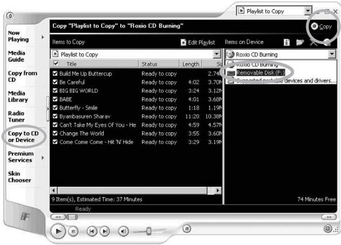The image size is (341, 245).
Task: Click the CD icon in Roxio CD Burning box
Action: (x=230, y=55)
